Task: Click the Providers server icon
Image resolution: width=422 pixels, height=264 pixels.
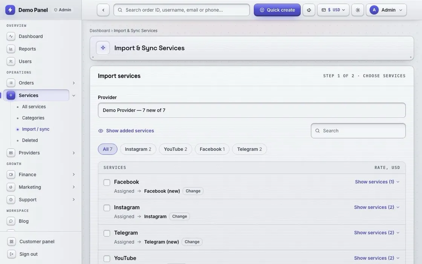Action: click(11, 153)
